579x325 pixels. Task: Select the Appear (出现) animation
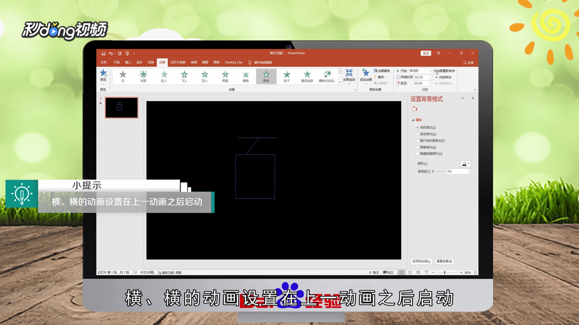(x=143, y=76)
